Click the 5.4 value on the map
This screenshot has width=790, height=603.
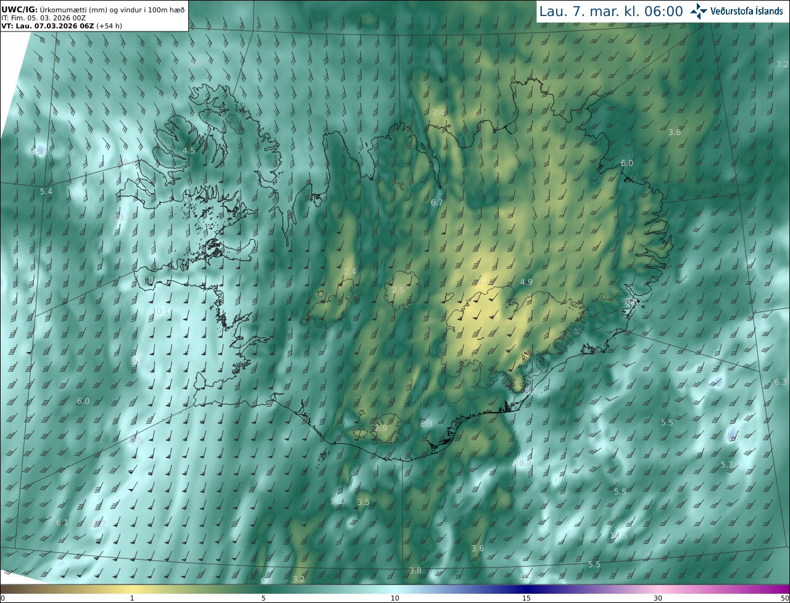pos(46,192)
